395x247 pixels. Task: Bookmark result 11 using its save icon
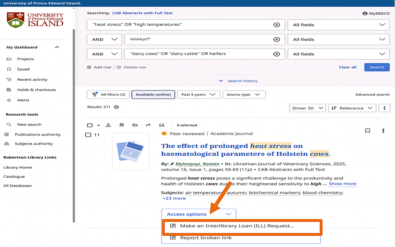click(368, 131)
